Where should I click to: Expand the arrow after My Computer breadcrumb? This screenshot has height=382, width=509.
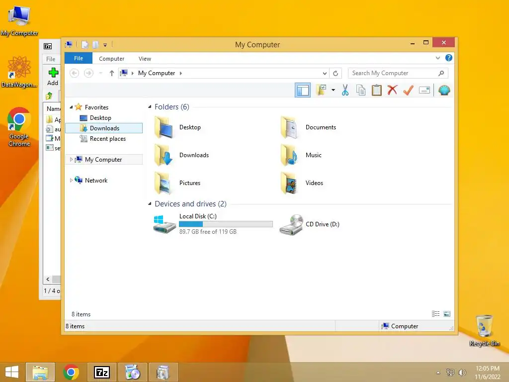point(181,73)
